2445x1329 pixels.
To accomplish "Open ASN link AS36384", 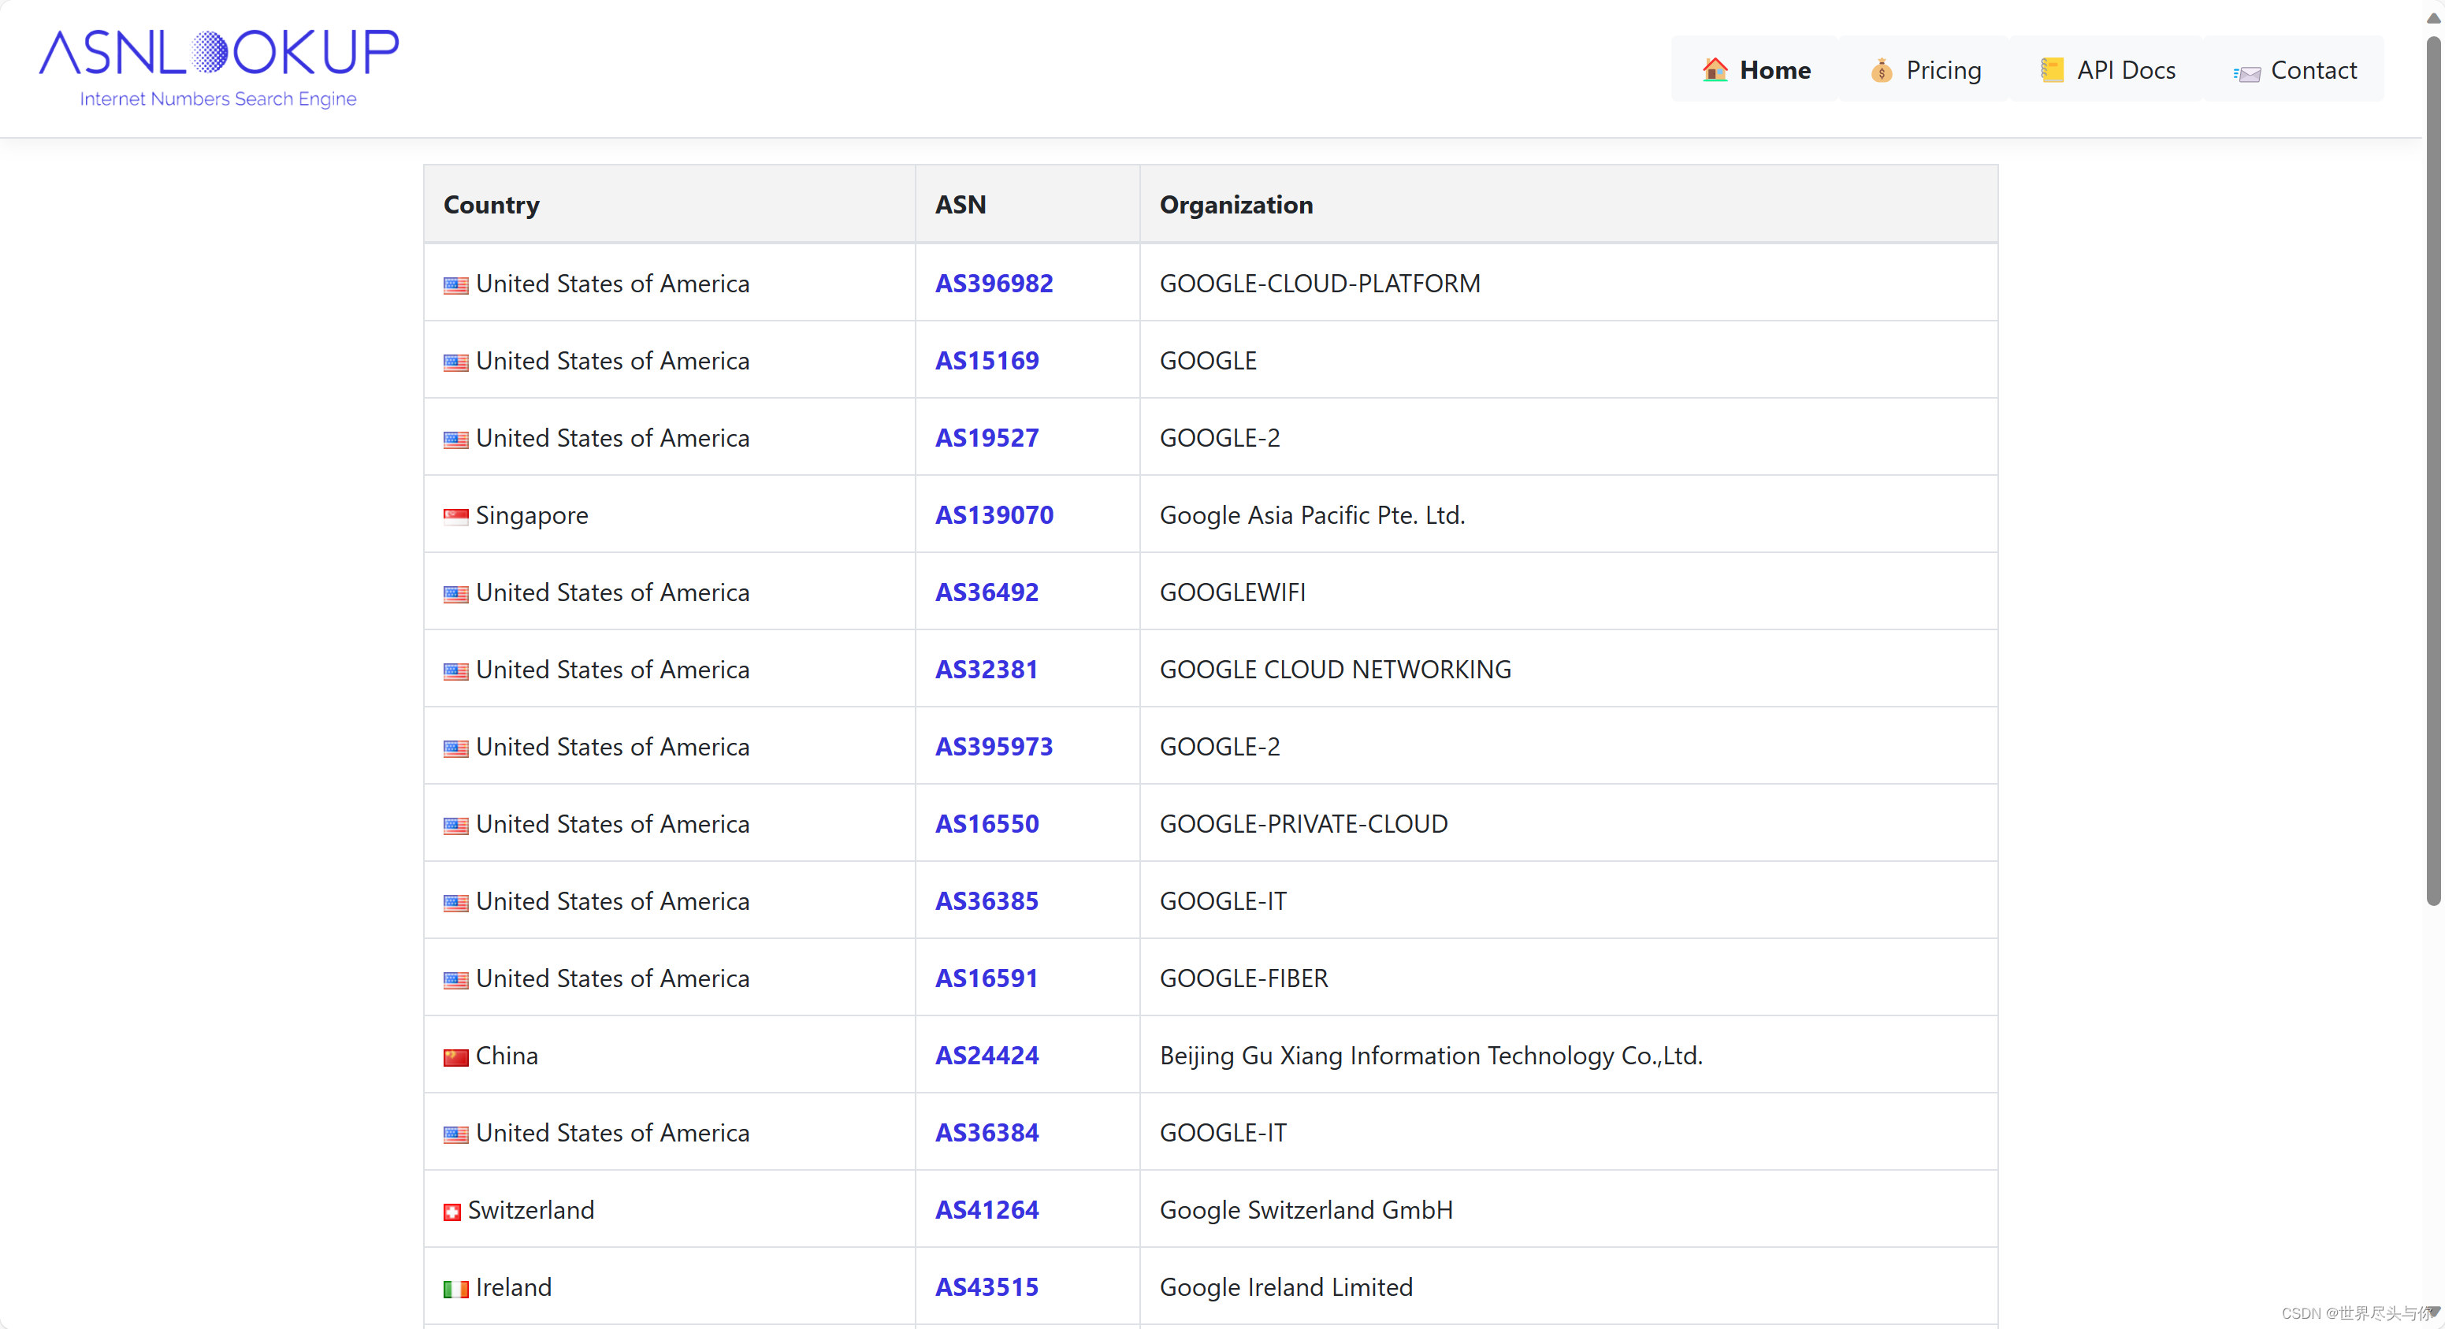I will click(x=987, y=1133).
